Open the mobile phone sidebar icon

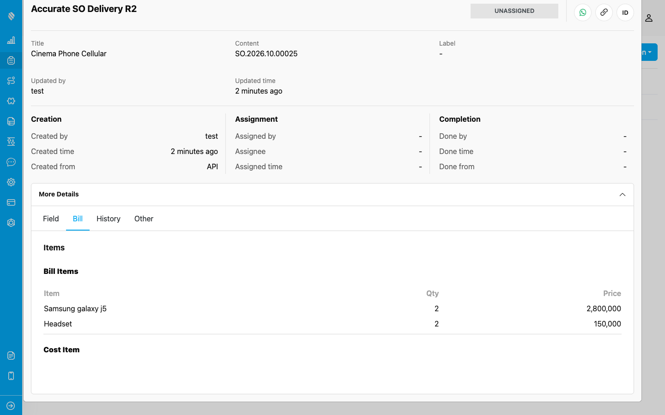coord(11,376)
